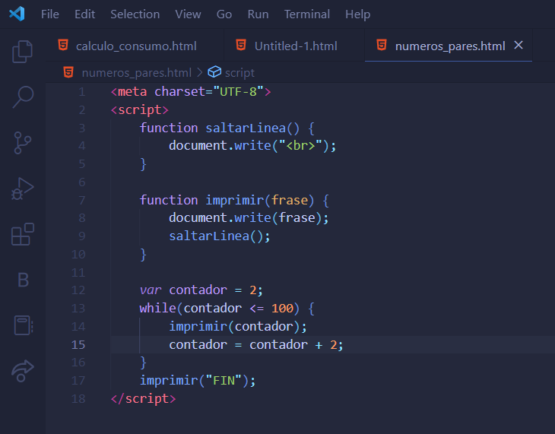The image size is (555, 434).
Task: Click the VS Code logo icon
Action: (17, 14)
